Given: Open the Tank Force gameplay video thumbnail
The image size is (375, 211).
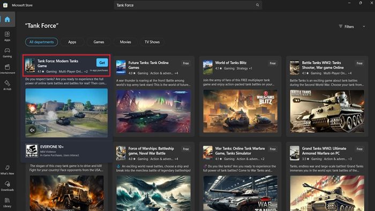Looking at the screenshot, I should click(66, 113).
